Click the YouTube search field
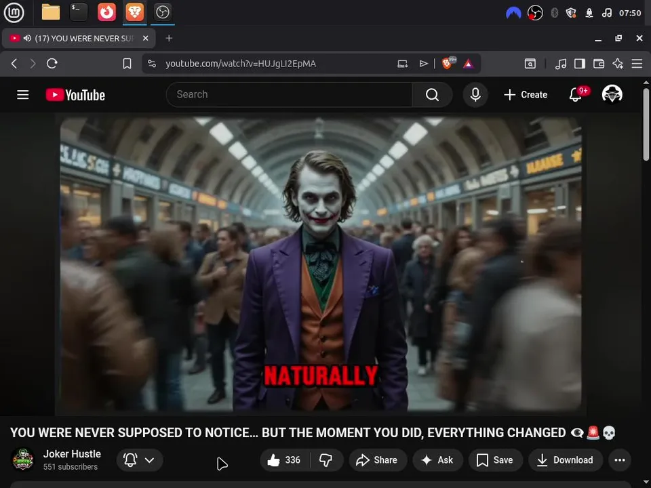The width and height of the screenshot is (651, 488). [x=289, y=95]
